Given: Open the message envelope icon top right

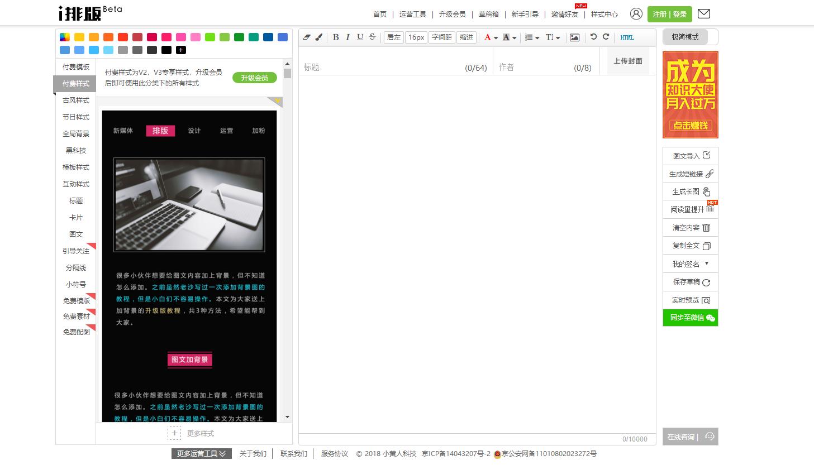Looking at the screenshot, I should (703, 13).
